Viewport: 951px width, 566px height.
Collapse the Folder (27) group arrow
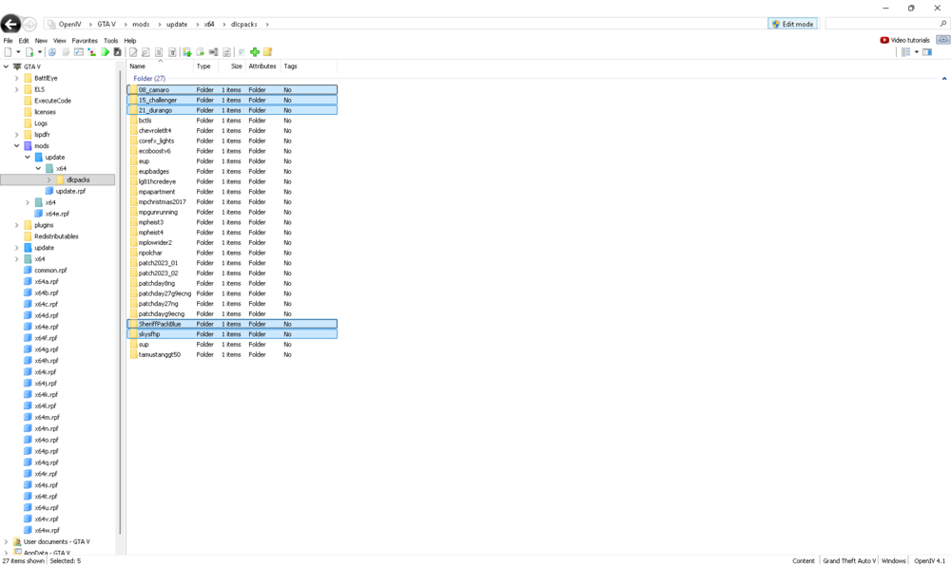943,79
